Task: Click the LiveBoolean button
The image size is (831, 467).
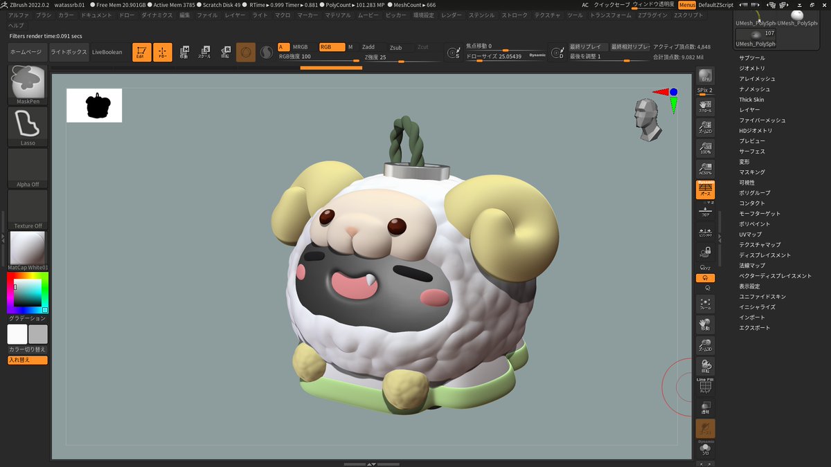Action: pos(107,52)
